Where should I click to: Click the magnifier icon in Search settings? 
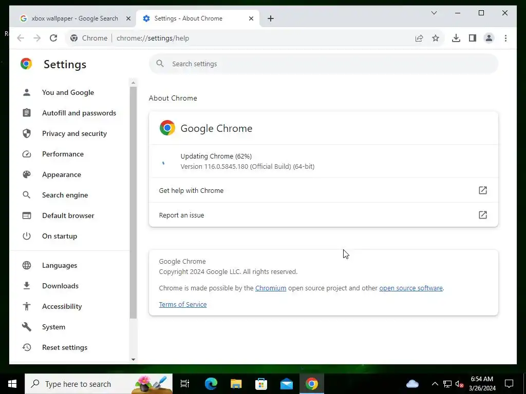point(160,63)
